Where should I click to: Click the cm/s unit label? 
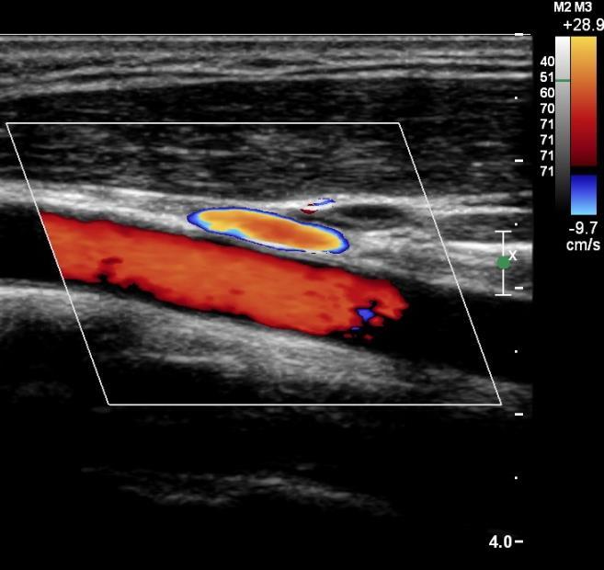click(583, 245)
